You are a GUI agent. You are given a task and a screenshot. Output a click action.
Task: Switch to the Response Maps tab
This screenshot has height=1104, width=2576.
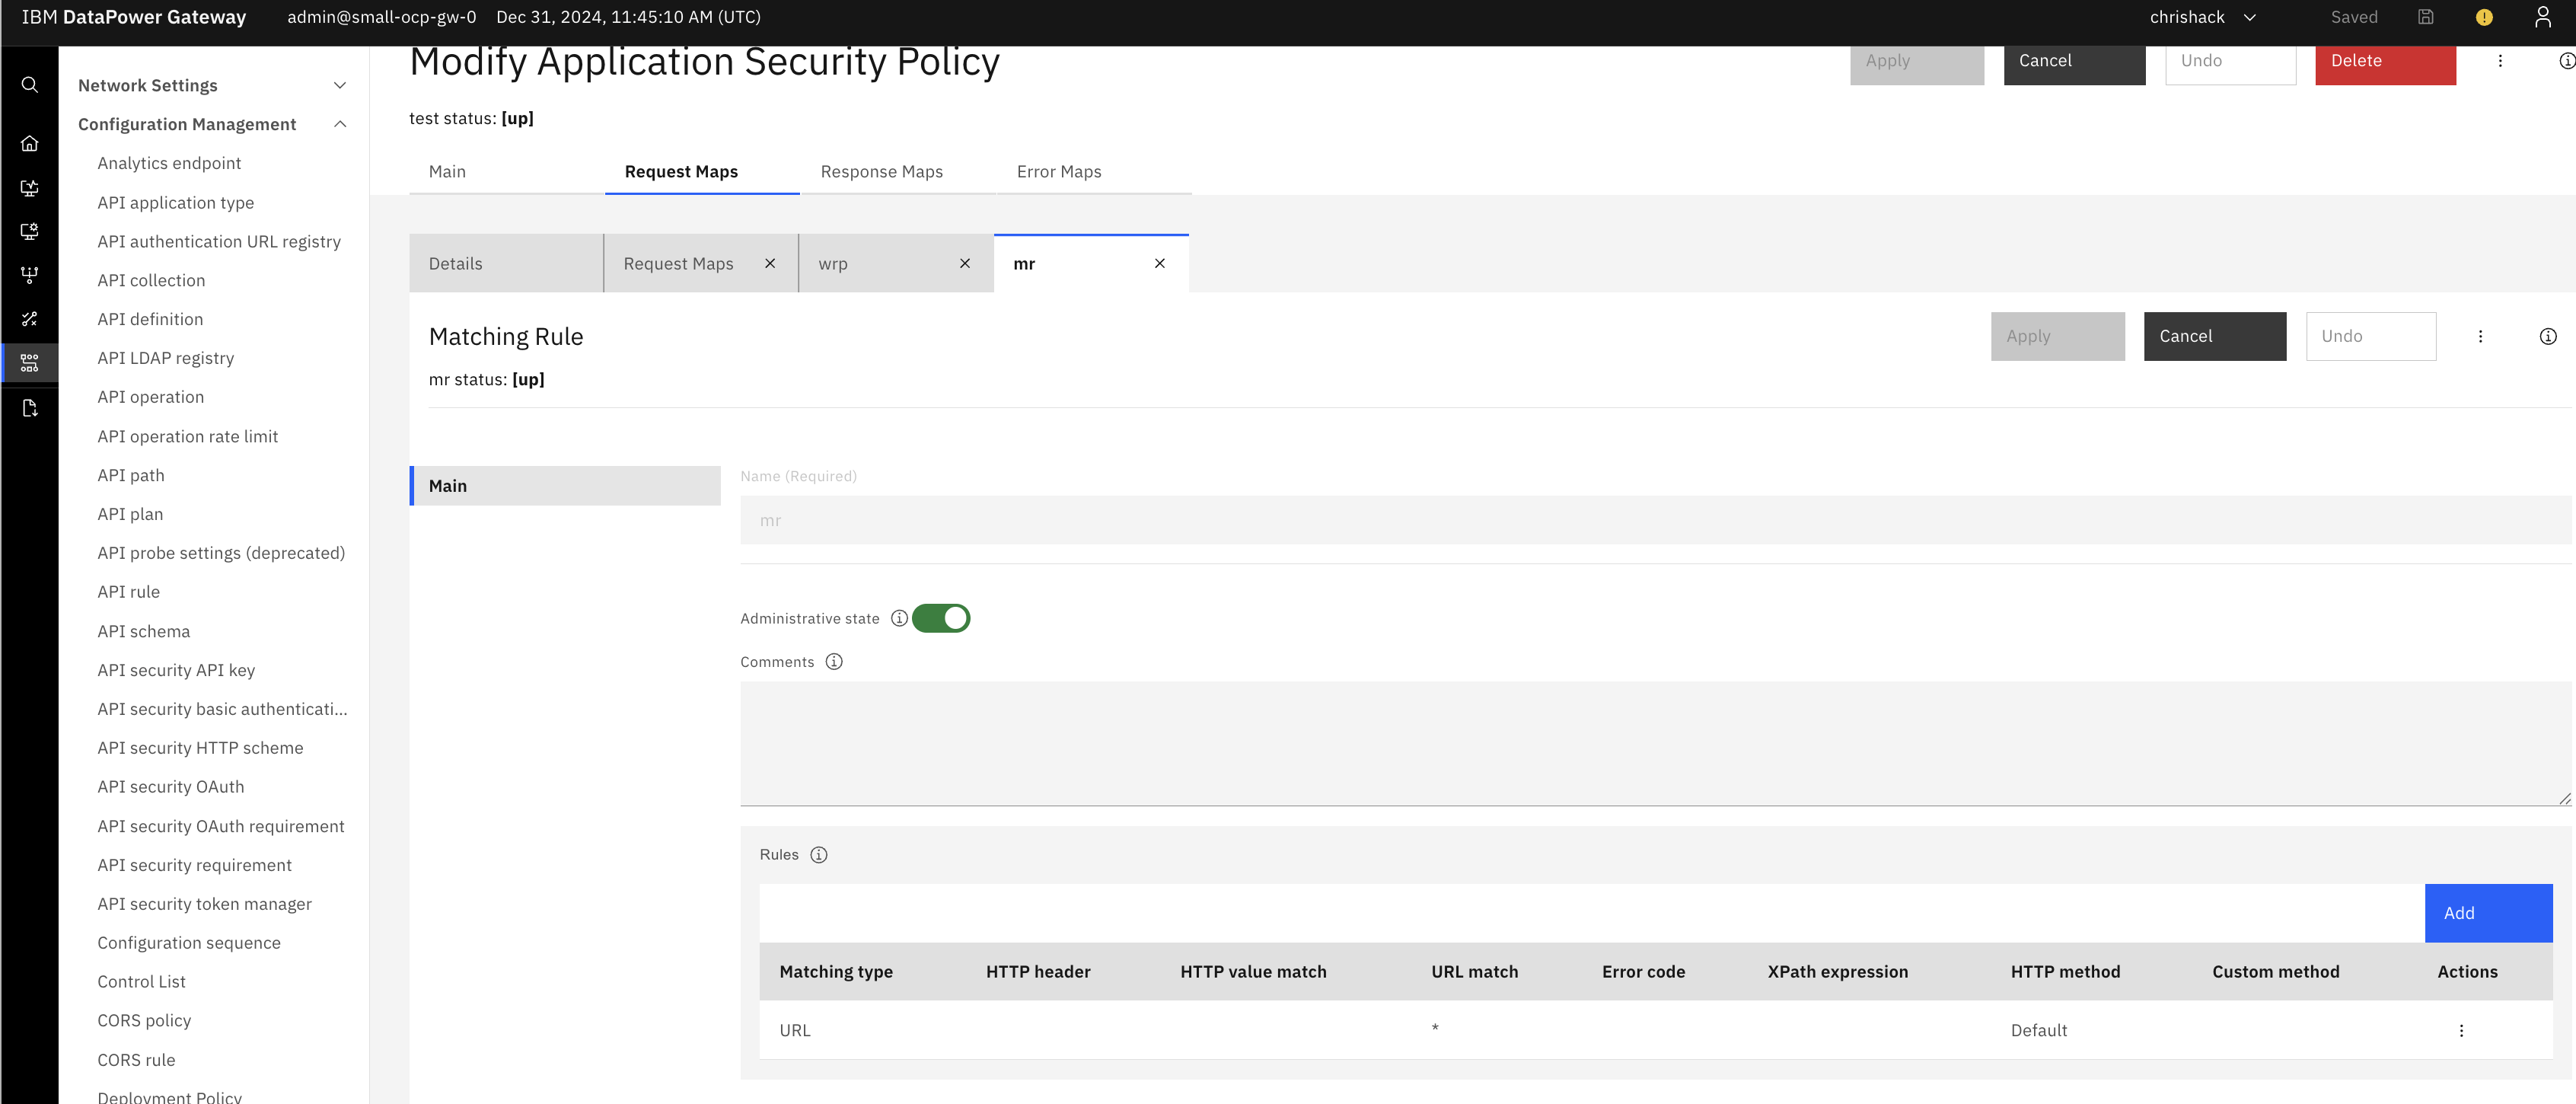[x=881, y=172]
